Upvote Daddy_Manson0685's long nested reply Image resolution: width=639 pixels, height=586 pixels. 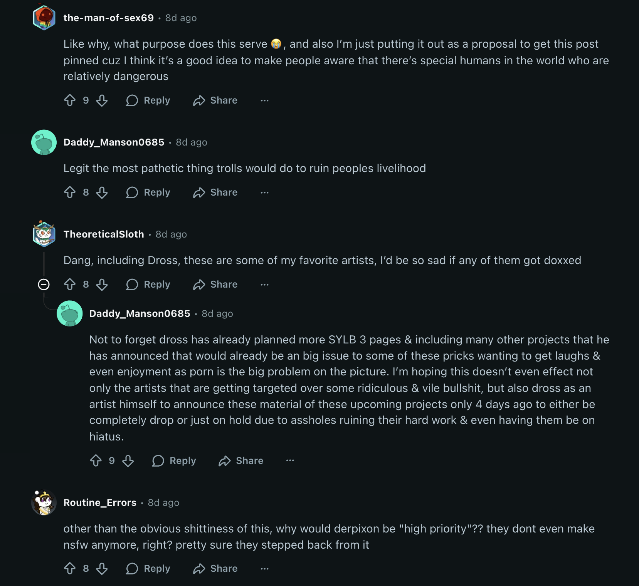point(96,461)
